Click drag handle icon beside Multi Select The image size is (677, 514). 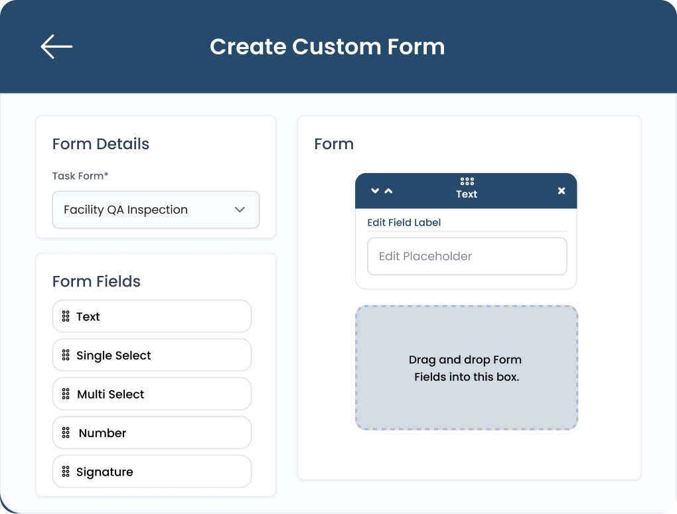(66, 394)
